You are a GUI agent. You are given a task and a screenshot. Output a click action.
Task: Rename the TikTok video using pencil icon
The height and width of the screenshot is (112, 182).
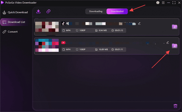pyautogui.click(x=140, y=24)
